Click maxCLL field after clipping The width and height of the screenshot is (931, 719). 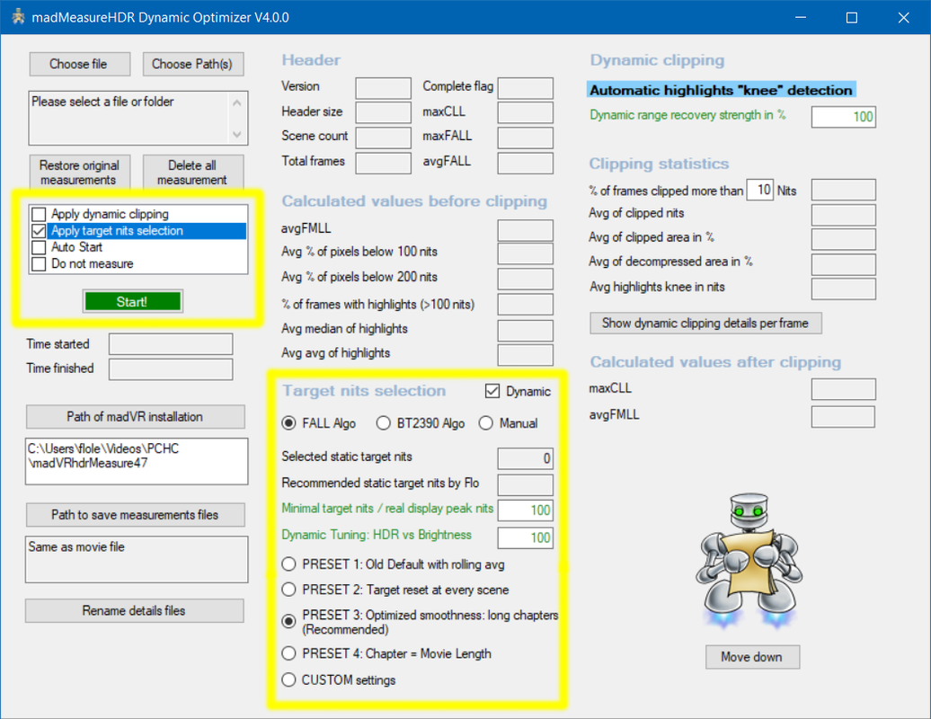coord(844,389)
